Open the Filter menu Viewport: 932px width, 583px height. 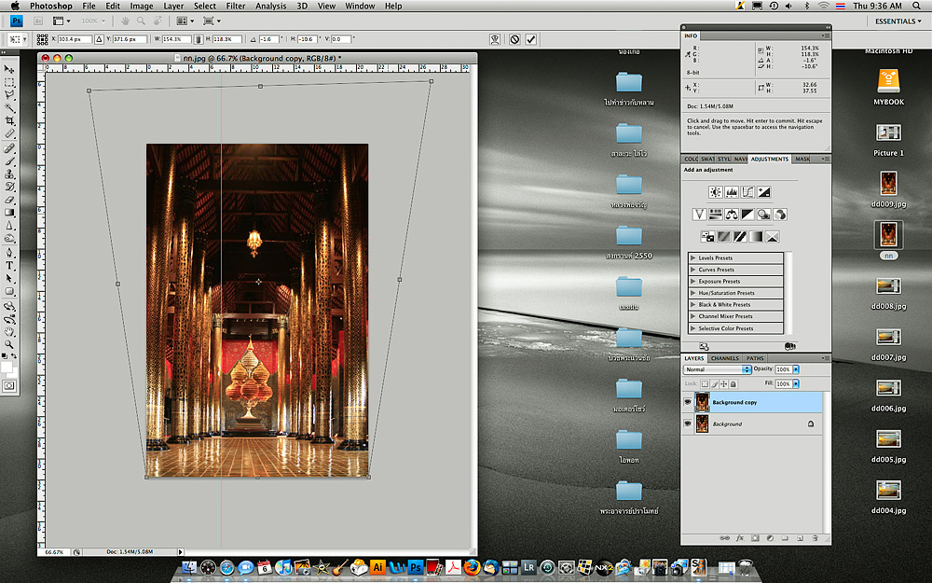click(x=234, y=6)
